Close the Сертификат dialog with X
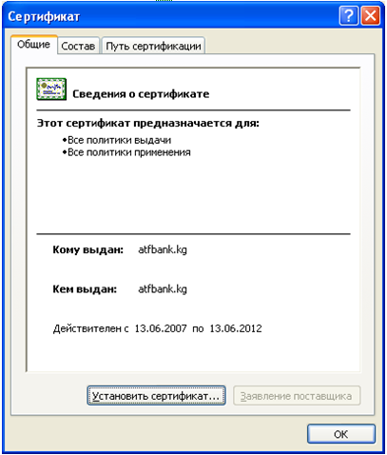387x455 pixels. pyautogui.click(x=370, y=16)
